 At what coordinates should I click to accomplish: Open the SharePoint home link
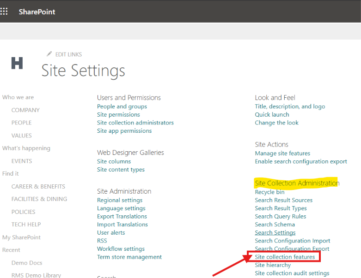(x=37, y=12)
